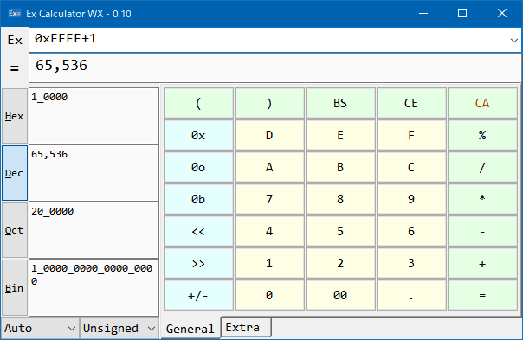Click the percent % operator key
The height and width of the screenshot is (340, 523).
482,135
